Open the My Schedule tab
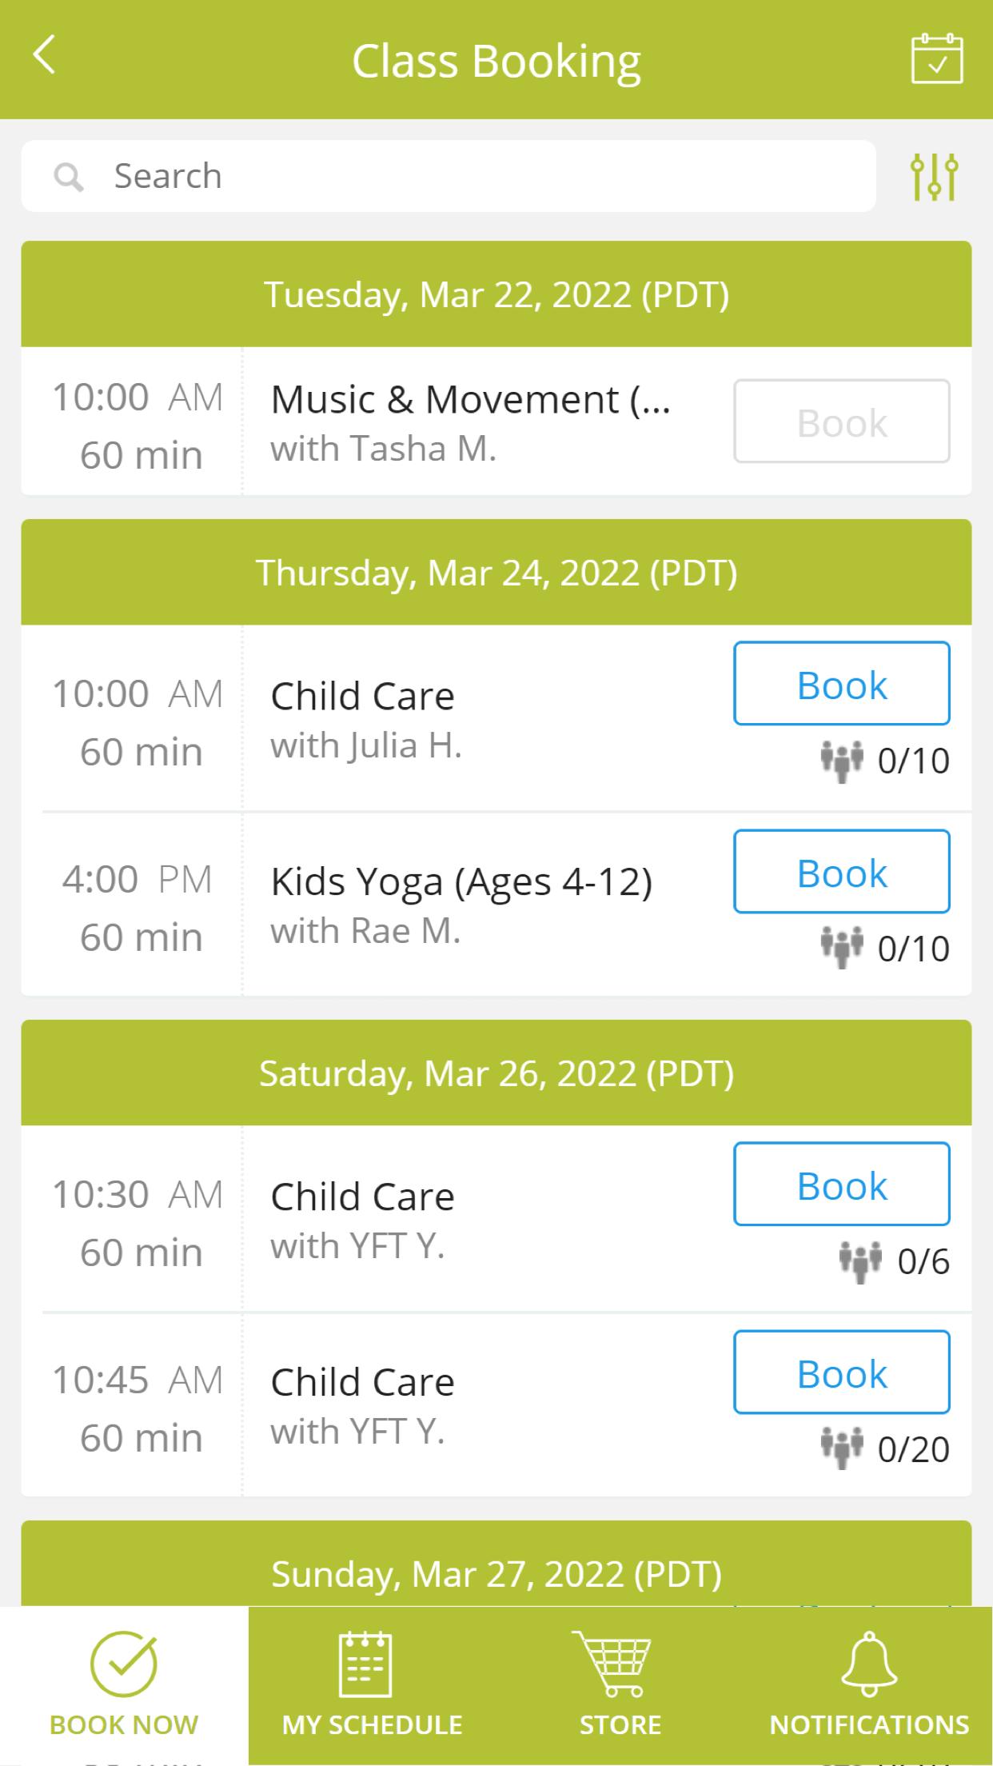Viewport: 993px width, 1766px height. 373,1685
